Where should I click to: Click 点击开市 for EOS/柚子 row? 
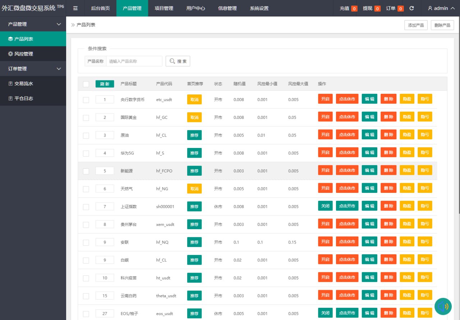click(347, 313)
